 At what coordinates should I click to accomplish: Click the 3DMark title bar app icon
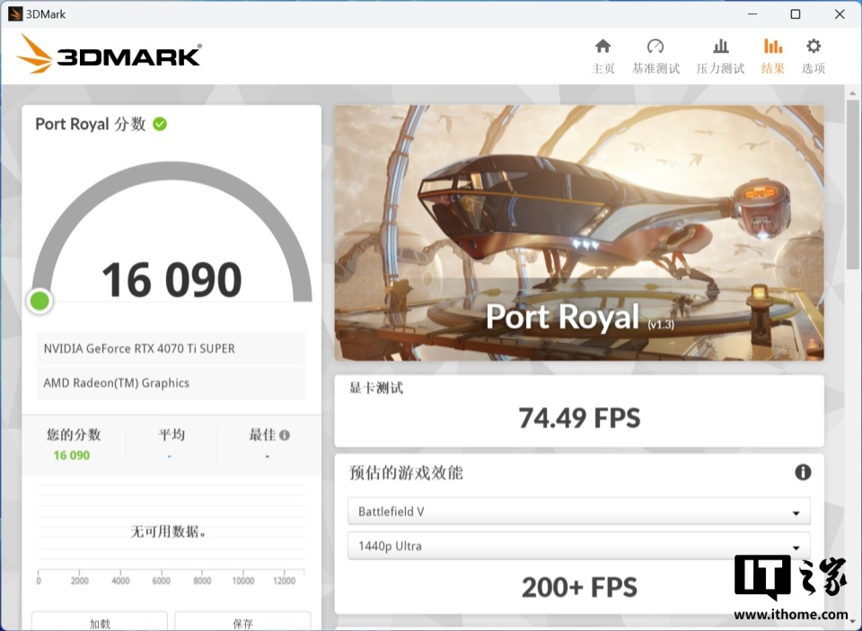[x=15, y=13]
